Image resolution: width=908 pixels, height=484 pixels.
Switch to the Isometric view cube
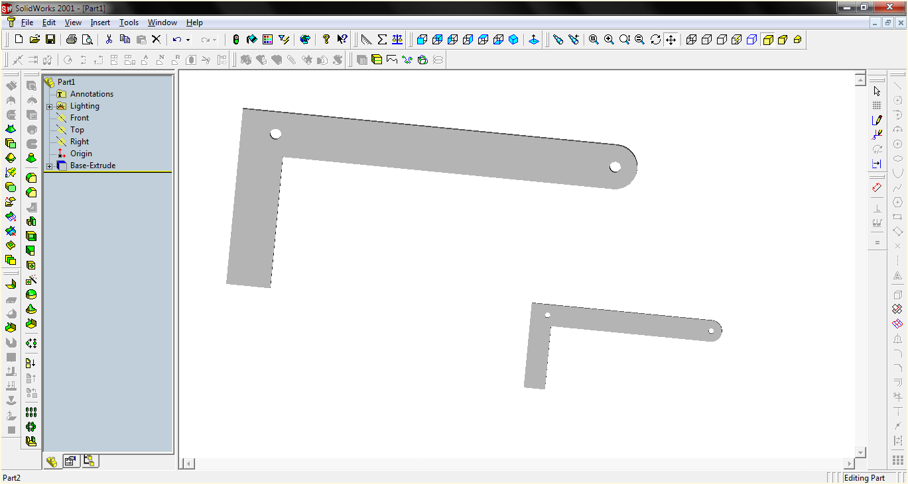pos(513,40)
